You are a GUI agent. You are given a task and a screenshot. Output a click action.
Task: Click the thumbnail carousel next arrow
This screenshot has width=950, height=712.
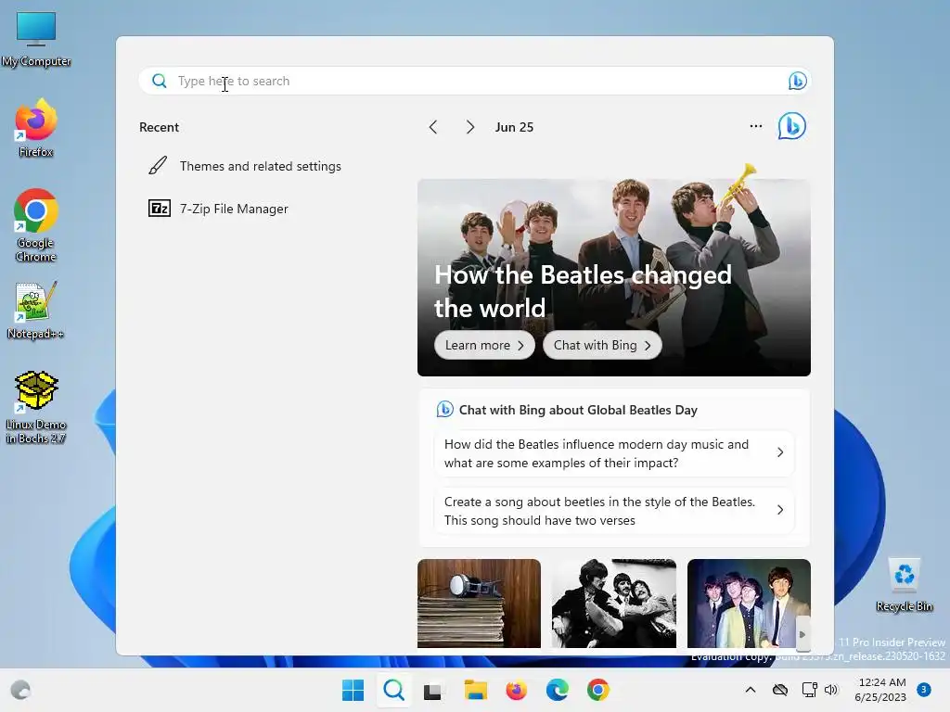click(x=802, y=634)
